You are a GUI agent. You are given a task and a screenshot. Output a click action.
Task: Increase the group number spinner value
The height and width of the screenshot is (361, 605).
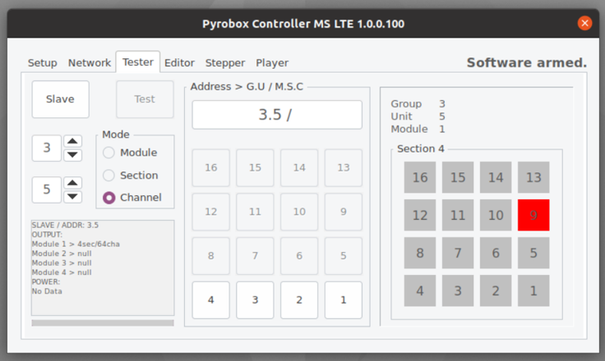72,141
